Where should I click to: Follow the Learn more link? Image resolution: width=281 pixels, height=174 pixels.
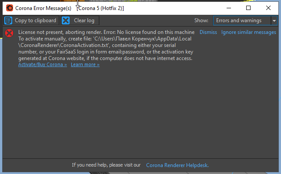tap(85, 64)
